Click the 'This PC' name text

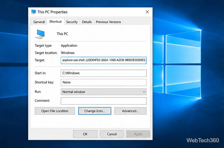pyautogui.click(x=62, y=34)
